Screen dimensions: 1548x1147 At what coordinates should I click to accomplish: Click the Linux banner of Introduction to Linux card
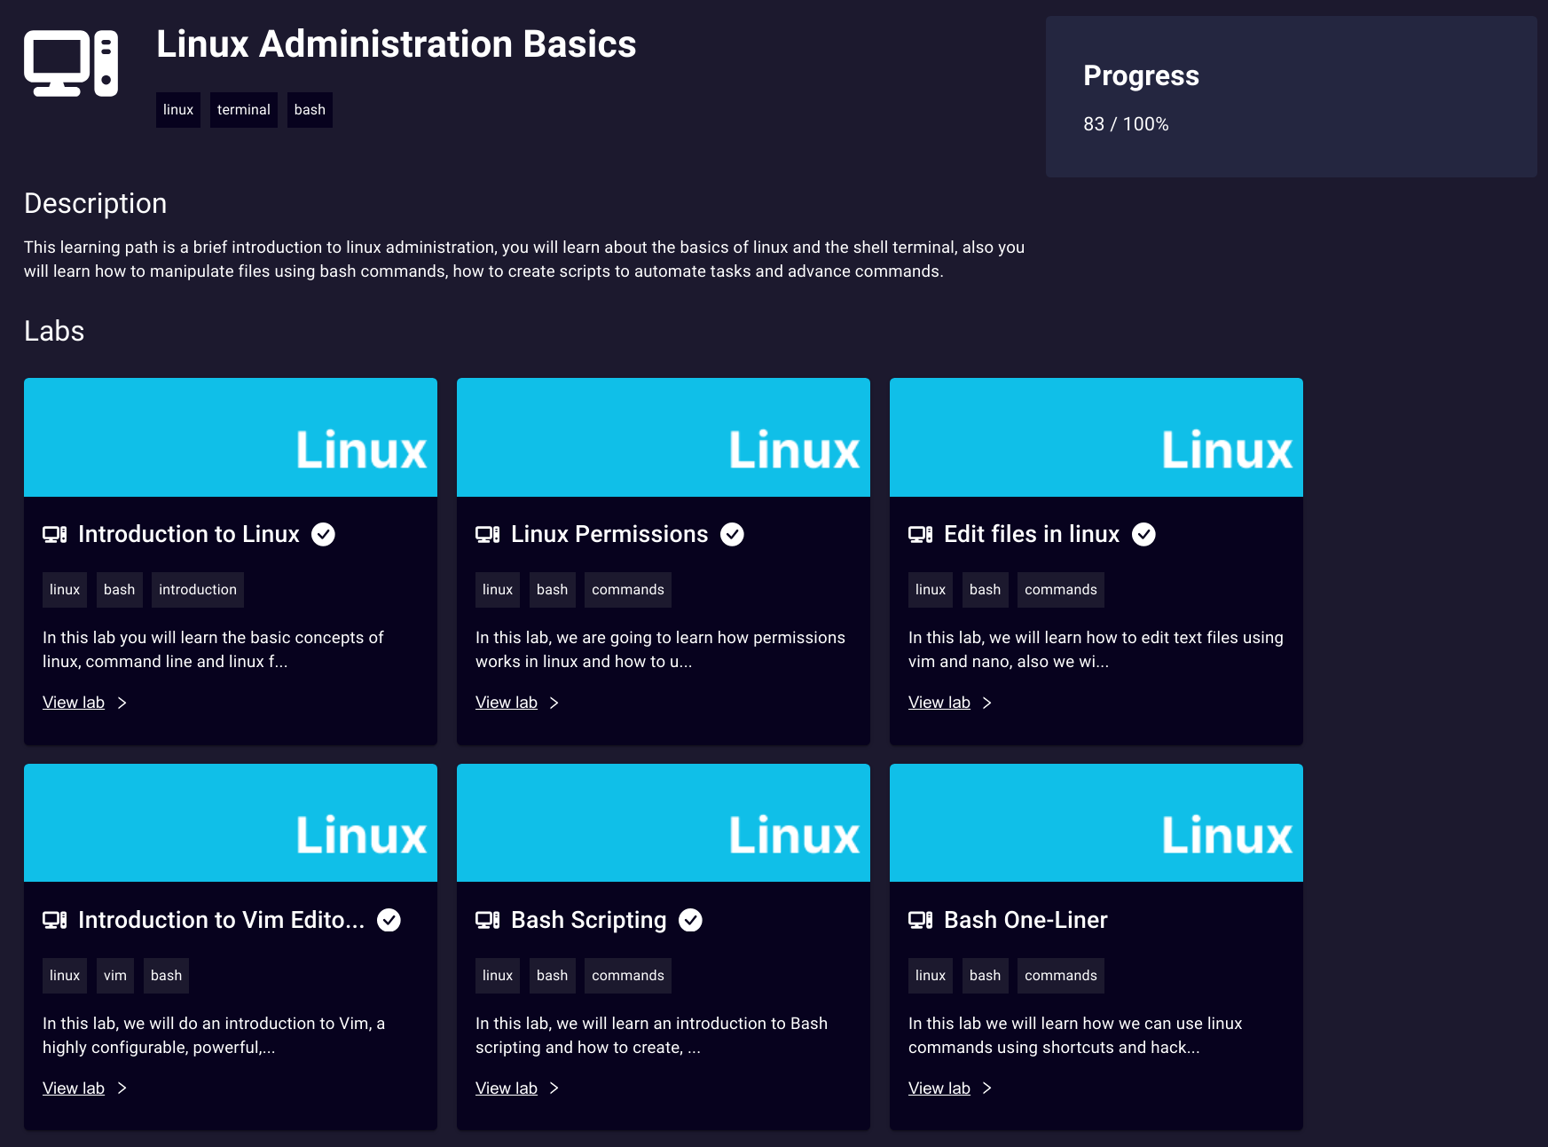[x=231, y=437]
